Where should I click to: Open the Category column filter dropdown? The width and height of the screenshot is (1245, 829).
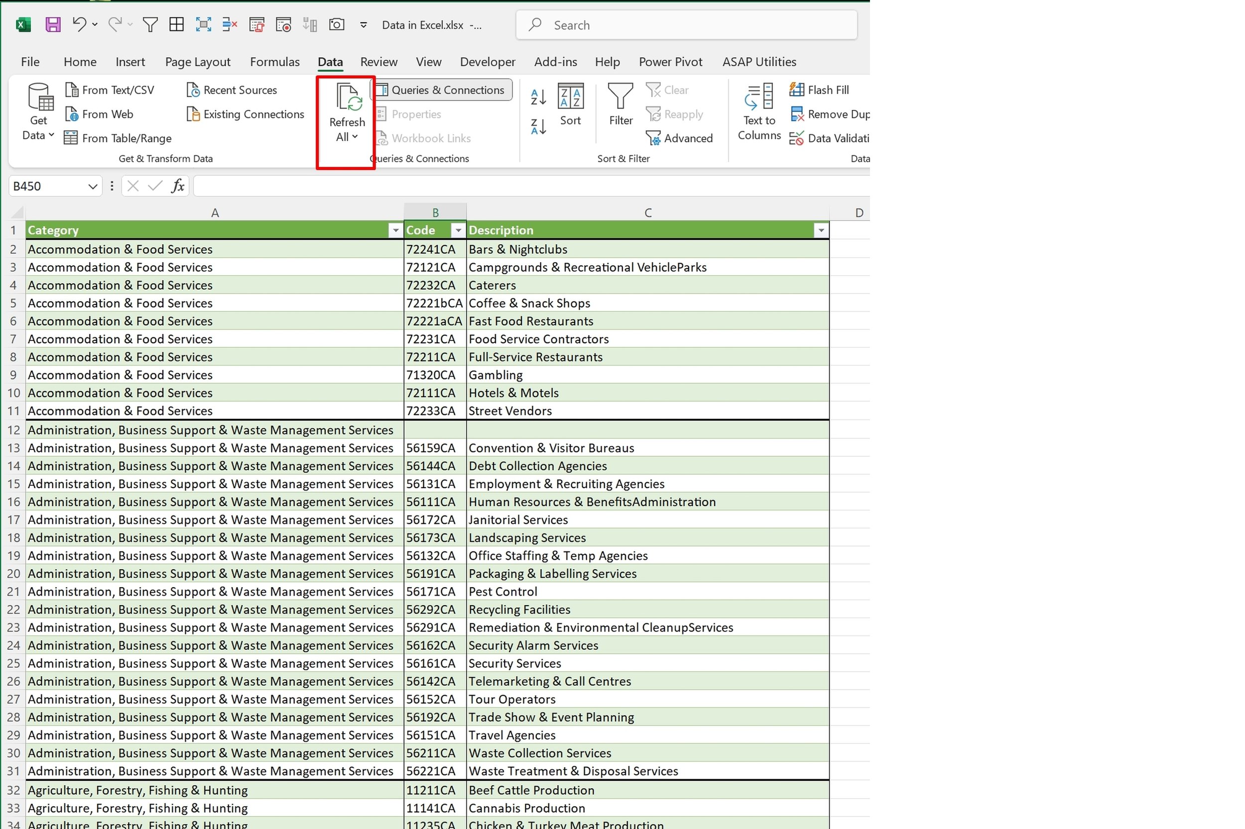[x=395, y=230]
